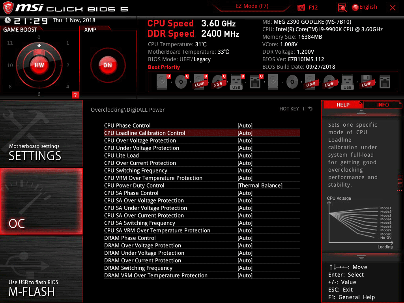Select DRAM Switching Frequency row
The height and width of the screenshot is (303, 404).
click(x=202, y=268)
